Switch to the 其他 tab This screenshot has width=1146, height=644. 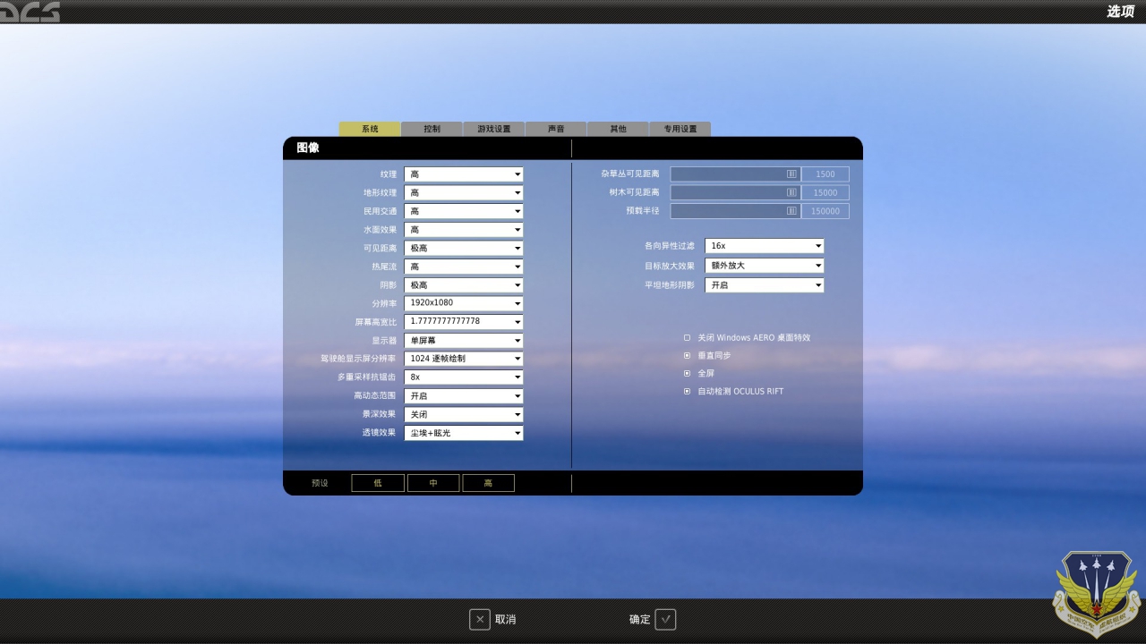[x=618, y=129]
